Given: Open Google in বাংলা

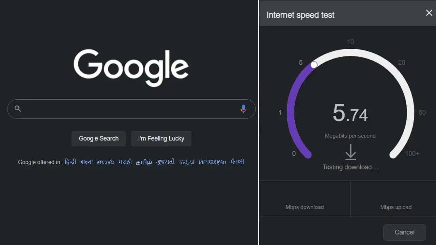Looking at the screenshot, I should (86, 162).
